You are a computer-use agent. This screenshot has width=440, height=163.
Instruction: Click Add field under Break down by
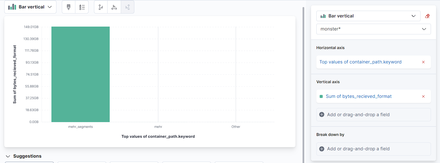(358, 149)
